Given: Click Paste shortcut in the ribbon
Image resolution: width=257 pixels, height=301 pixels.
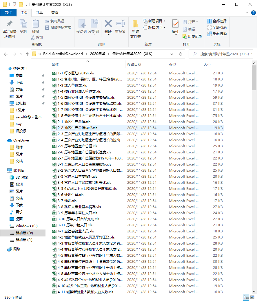Looking at the screenshot, I should point(58,27).
